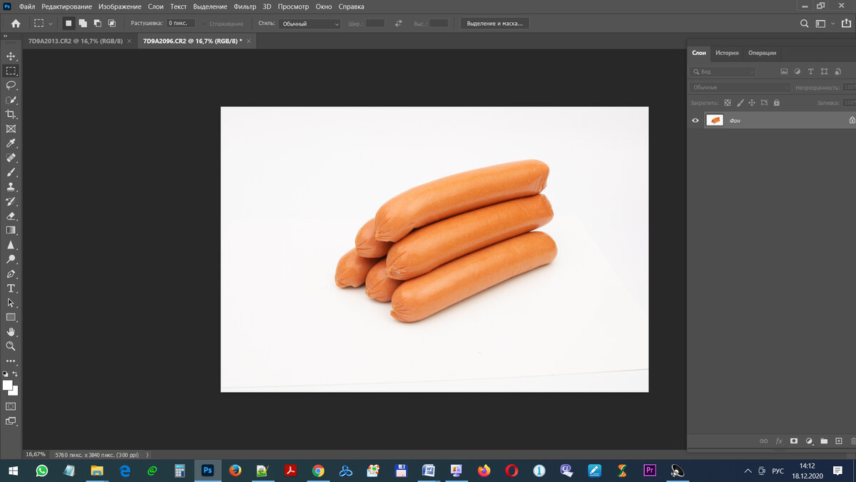The image size is (856, 482).
Task: Select the Zoom tool
Action: pyautogui.click(x=11, y=346)
